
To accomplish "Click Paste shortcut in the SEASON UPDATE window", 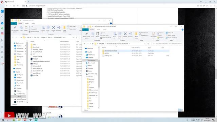I will (105, 38).
